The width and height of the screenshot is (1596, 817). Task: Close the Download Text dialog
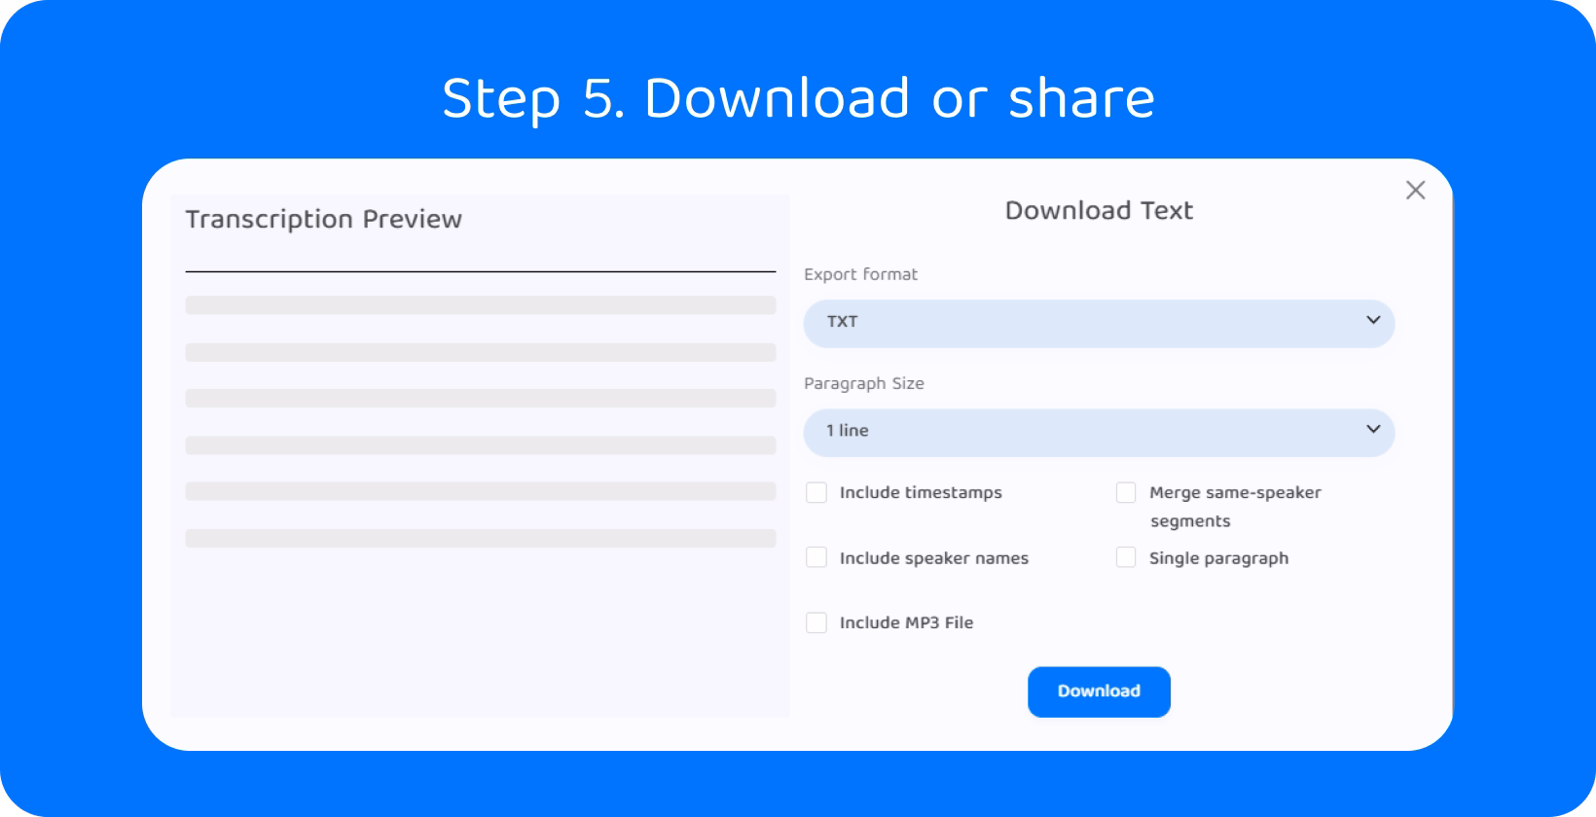pos(1415,191)
